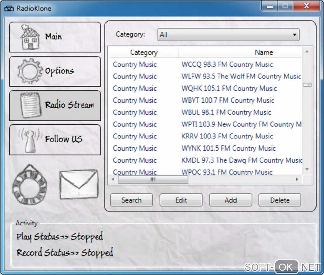Image resolution: width=324 pixels, height=275 pixels.
Task: Click the Edit button
Action: tap(181, 200)
